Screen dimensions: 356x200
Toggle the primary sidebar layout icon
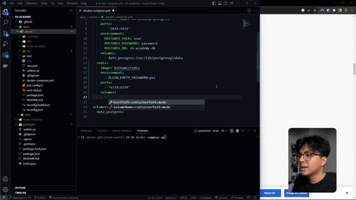point(214,3)
